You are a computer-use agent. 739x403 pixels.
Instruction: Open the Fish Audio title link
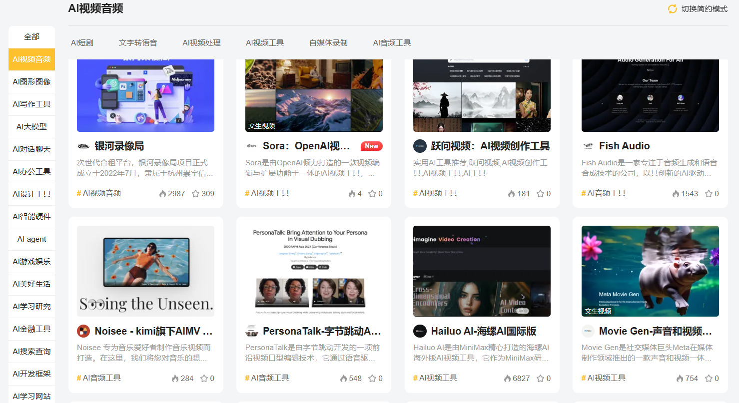click(625, 146)
